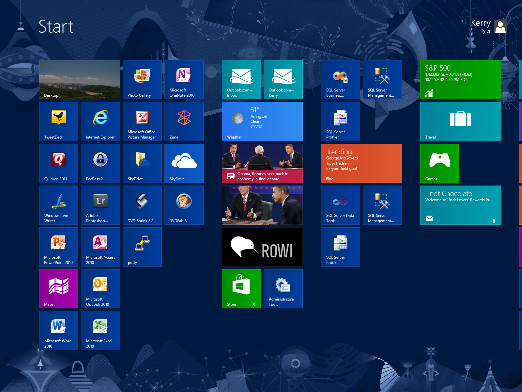The height and width of the screenshot is (392, 522).
Task: Open the Desktop thumbnail tile
Action: [x=80, y=79]
